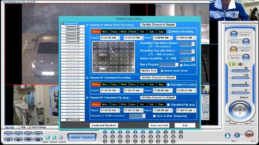
Task: Select camera 6 round button in bottom bar
Action: click(143, 133)
